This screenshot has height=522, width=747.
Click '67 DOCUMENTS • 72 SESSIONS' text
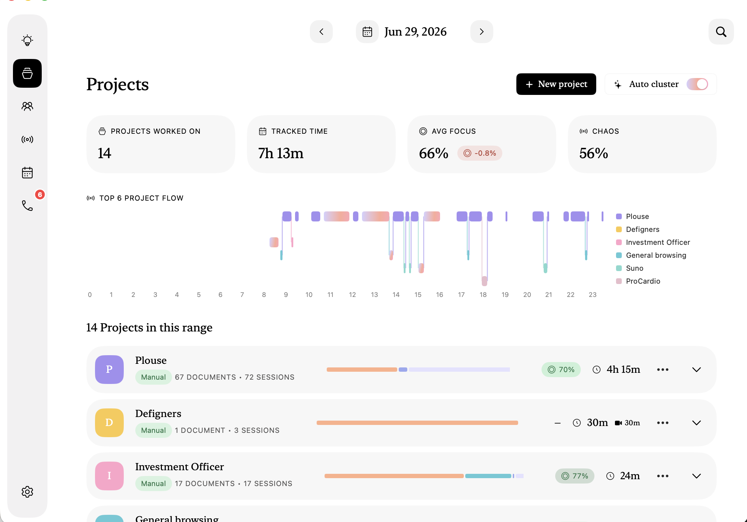[x=235, y=377]
